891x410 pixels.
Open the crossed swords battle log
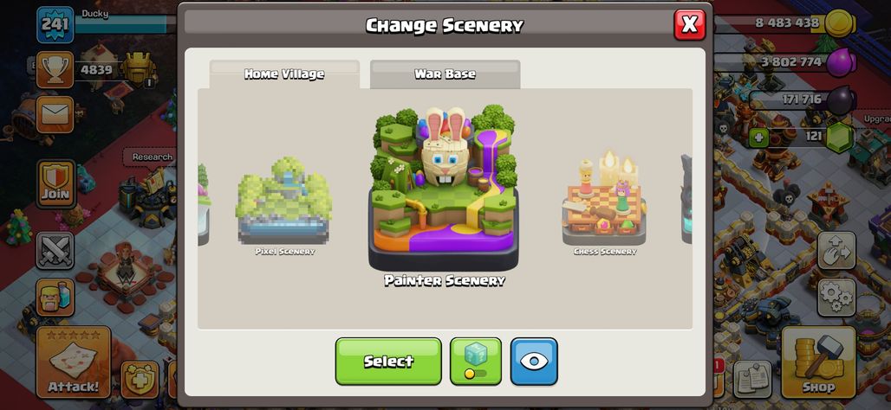click(55, 250)
